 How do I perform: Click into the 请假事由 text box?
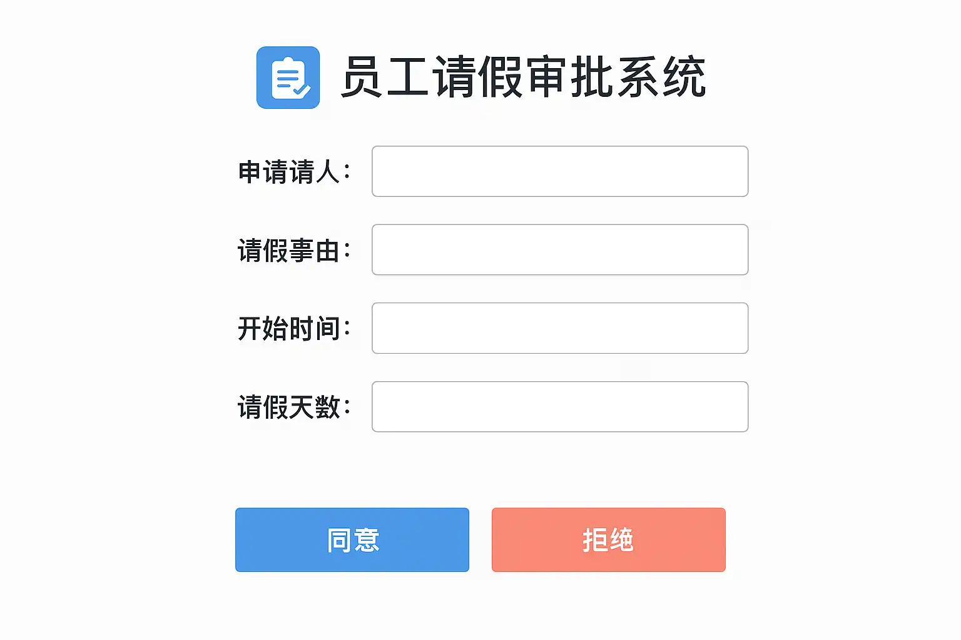click(x=560, y=250)
